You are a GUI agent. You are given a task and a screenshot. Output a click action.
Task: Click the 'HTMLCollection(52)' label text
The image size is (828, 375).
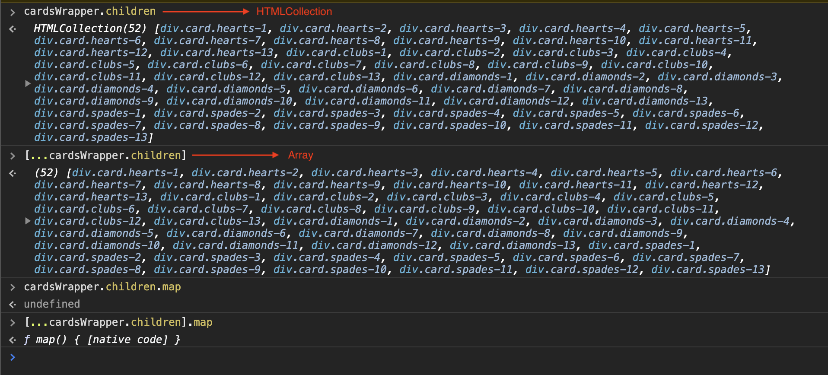pos(90,29)
